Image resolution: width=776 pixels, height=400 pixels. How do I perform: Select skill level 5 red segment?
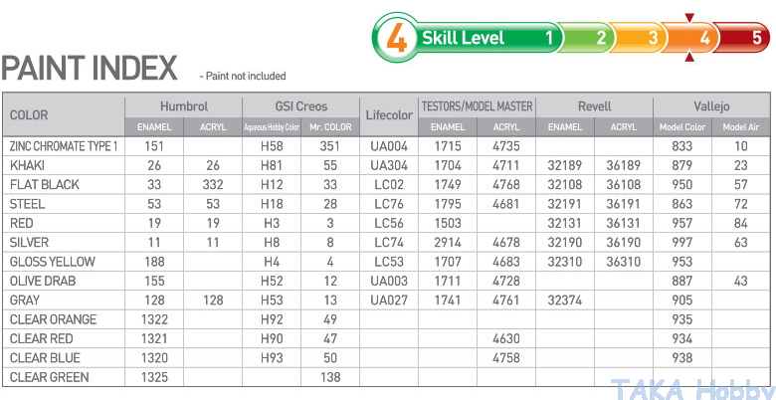(x=755, y=39)
